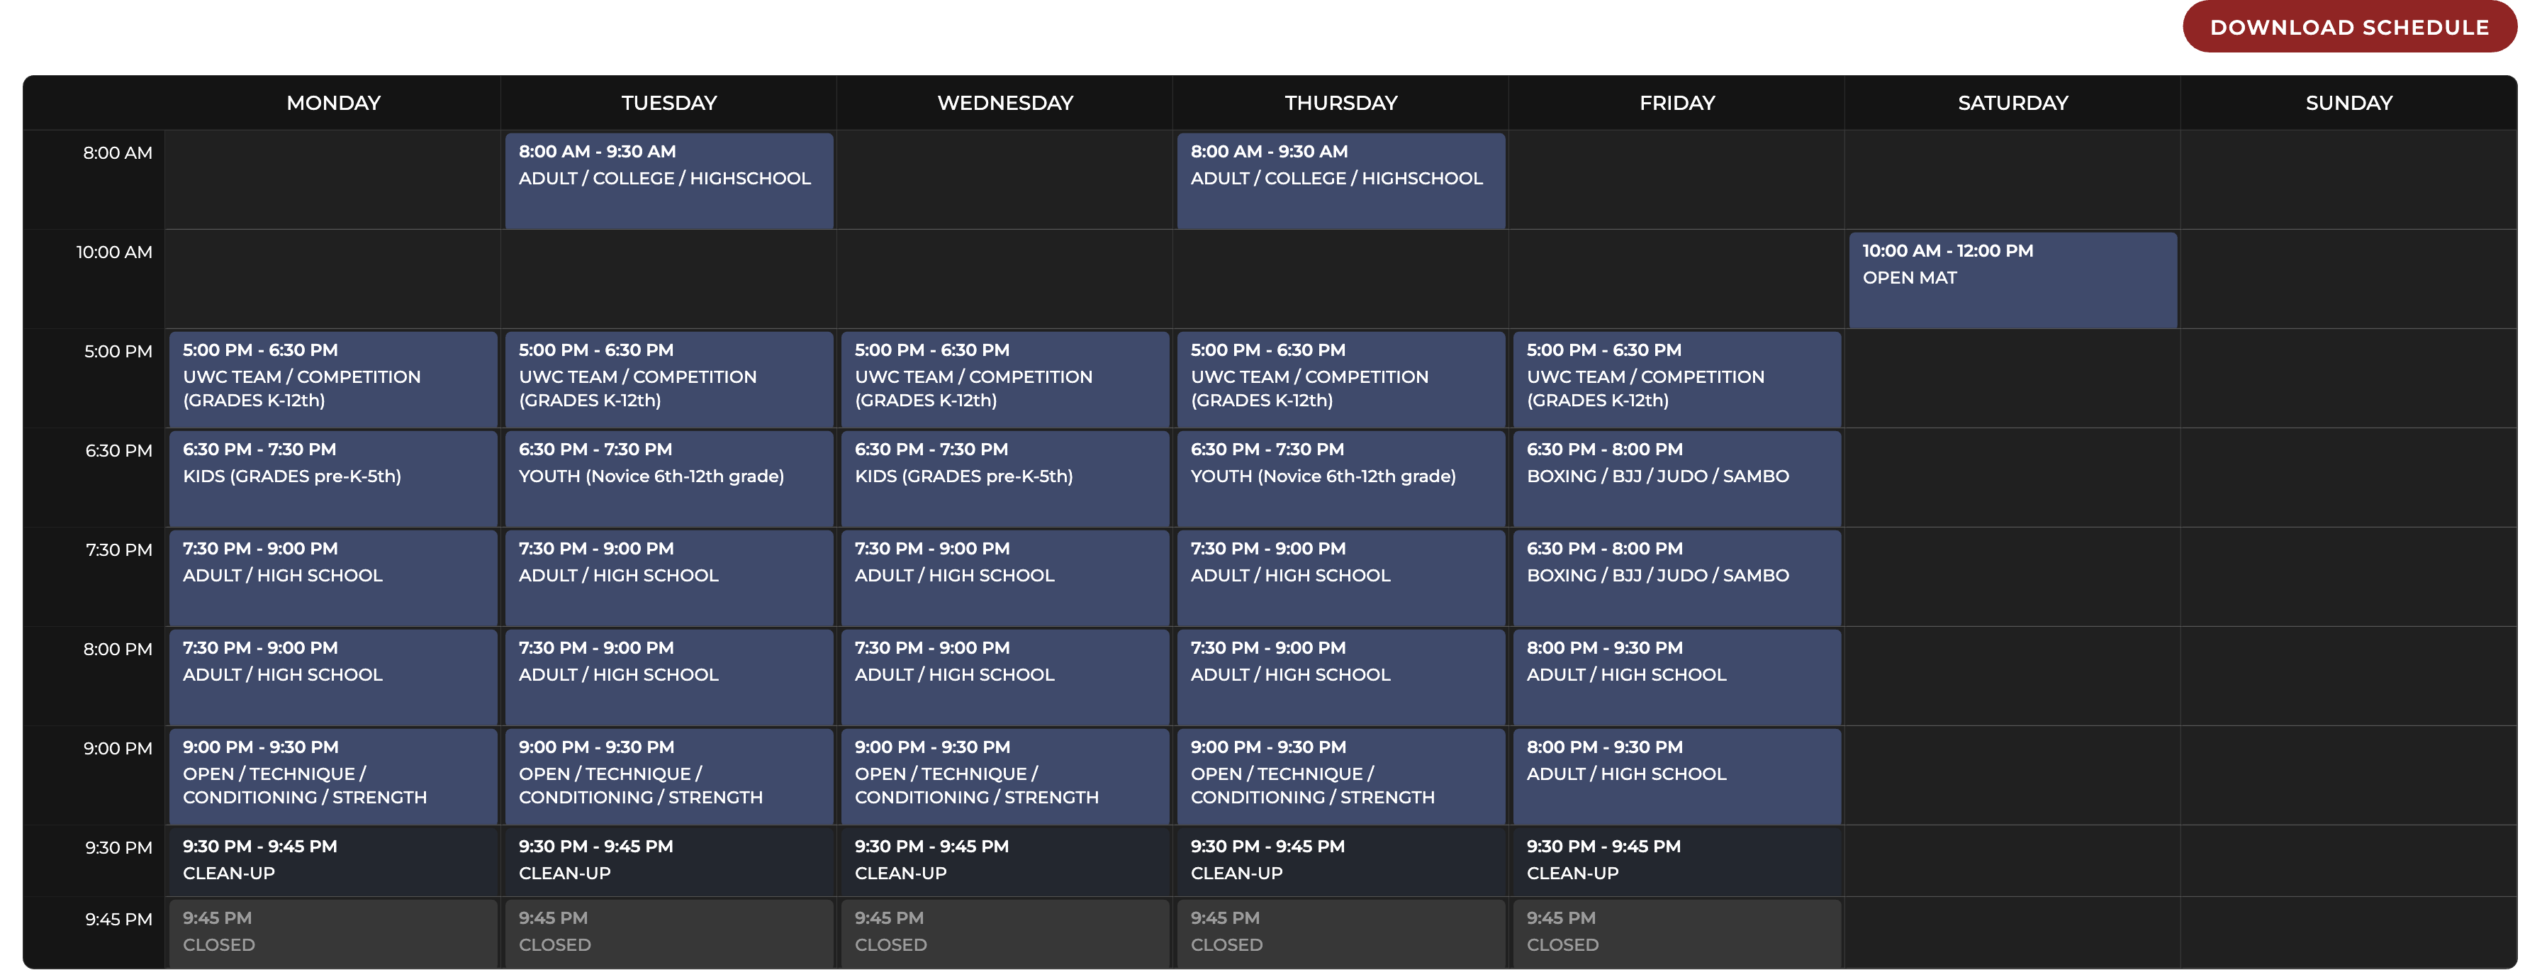The image size is (2542, 970).
Task: Open Tuesday 8:00 AM Adult/College/Highschool class
Action: click(x=668, y=179)
